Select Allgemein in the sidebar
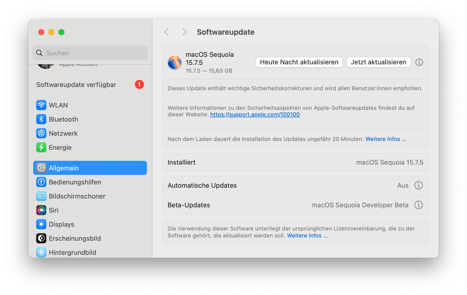467x295 pixels. pos(90,168)
